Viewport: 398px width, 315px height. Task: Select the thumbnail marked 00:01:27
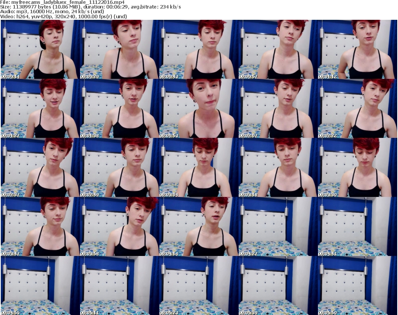pyautogui.click(x=40, y=108)
